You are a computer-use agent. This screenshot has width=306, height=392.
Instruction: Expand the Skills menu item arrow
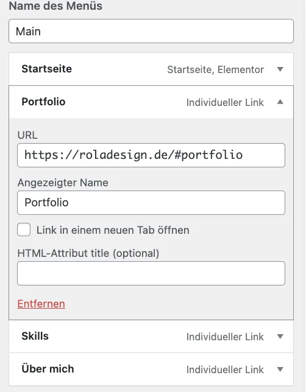(x=280, y=337)
